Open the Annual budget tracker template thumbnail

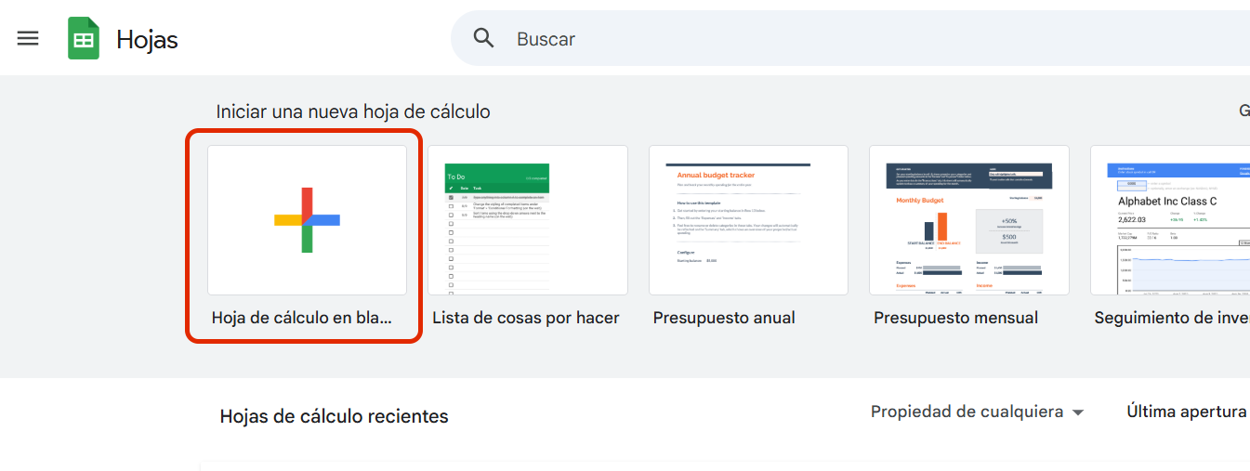(748, 220)
